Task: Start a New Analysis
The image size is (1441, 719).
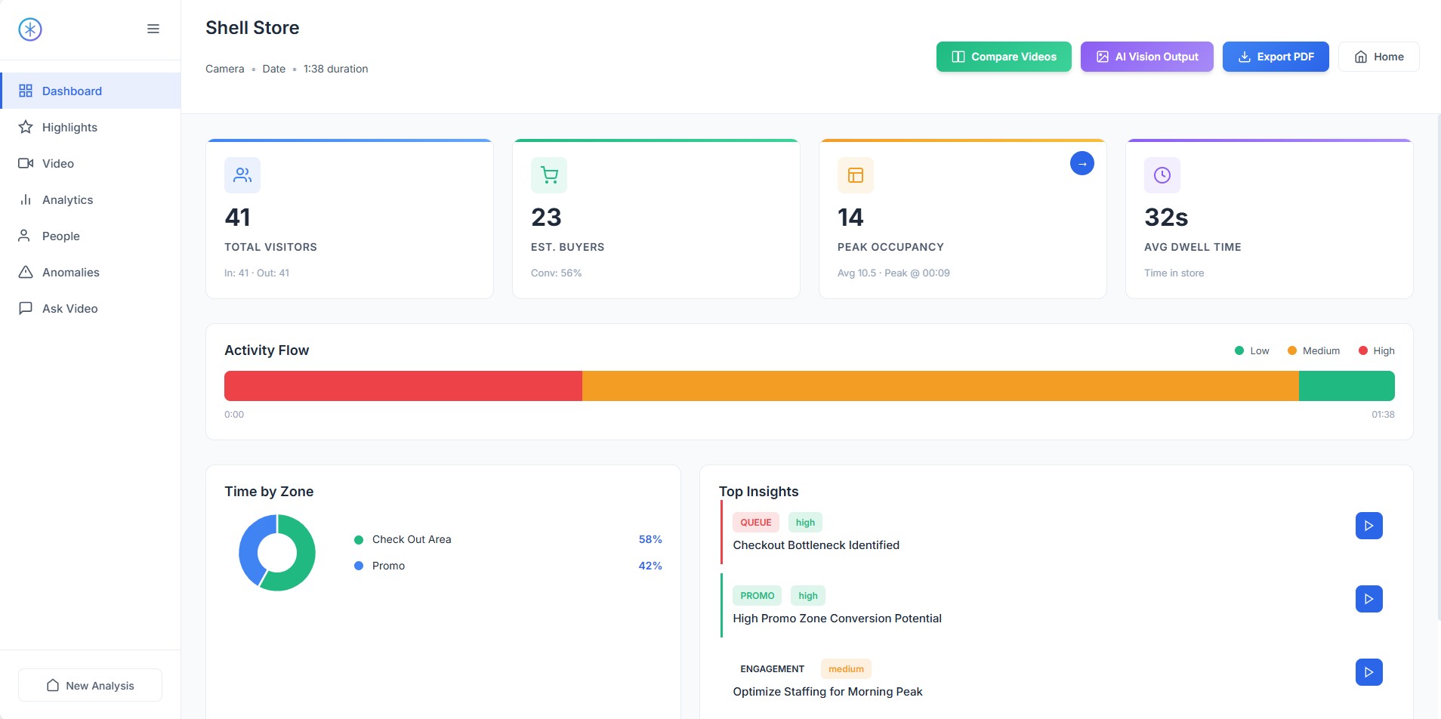Action: [x=90, y=685]
